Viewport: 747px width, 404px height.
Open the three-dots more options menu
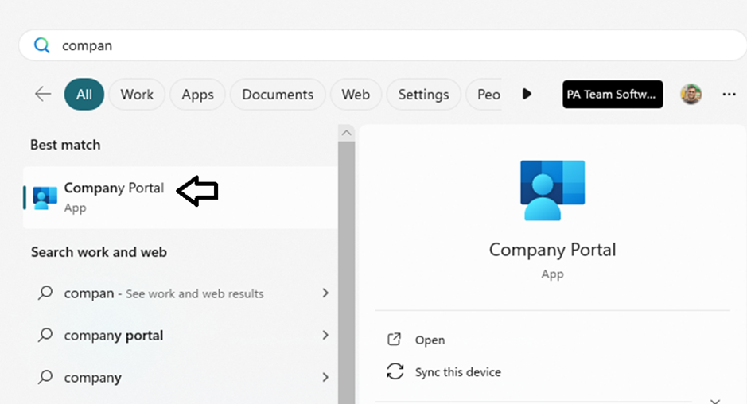point(729,94)
